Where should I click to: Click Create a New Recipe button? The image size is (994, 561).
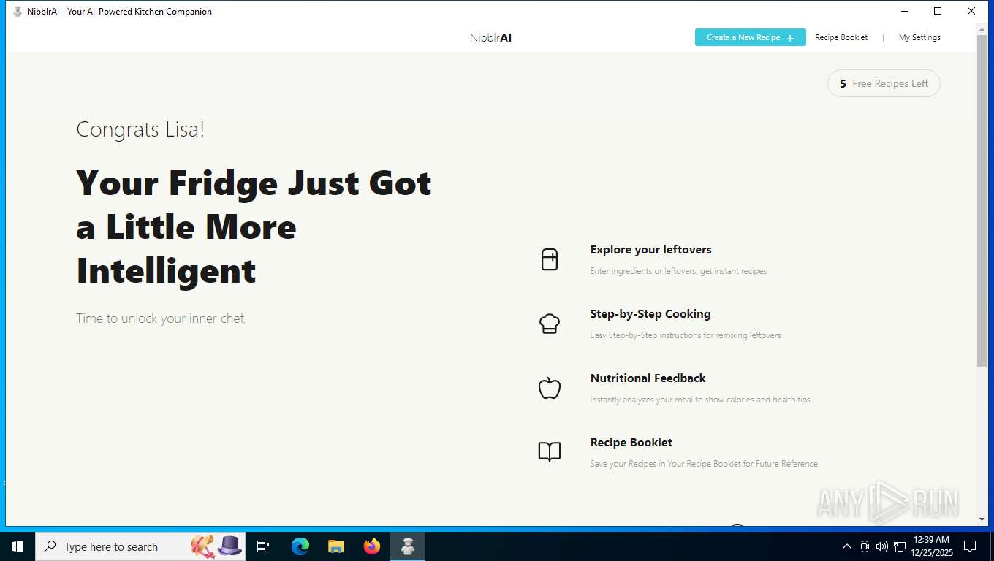pos(750,37)
